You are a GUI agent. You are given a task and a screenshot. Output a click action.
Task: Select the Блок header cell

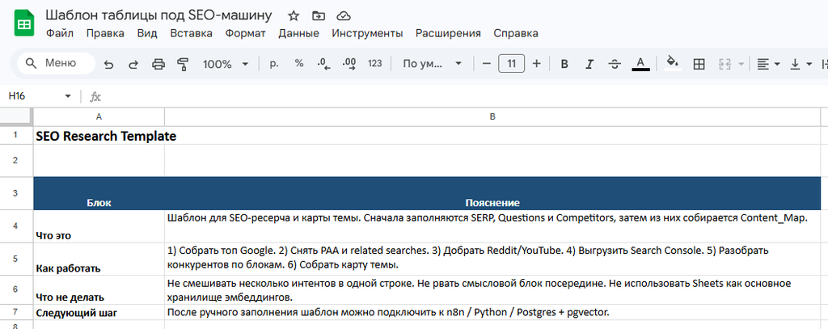99,193
